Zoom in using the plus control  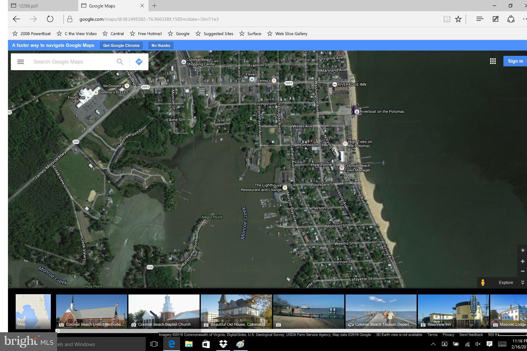(523, 261)
